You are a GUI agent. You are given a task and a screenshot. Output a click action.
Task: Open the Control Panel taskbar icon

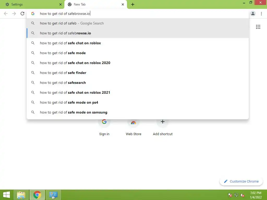53,195
